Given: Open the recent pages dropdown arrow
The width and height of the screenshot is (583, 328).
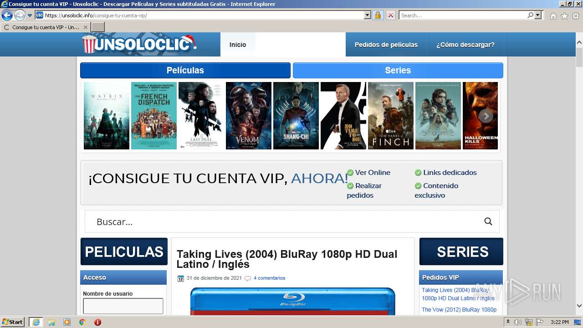Looking at the screenshot, I should [30, 15].
